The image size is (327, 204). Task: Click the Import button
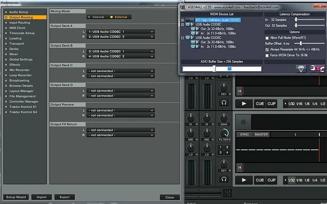[41, 197]
